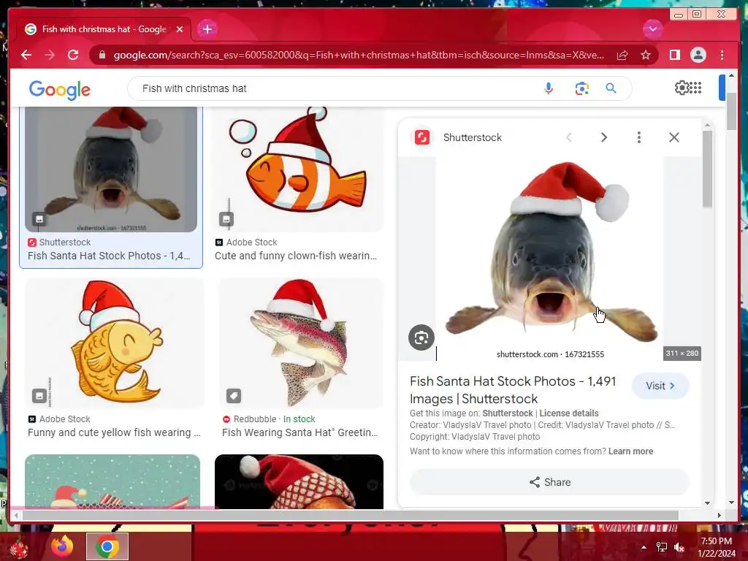Reload the Google search page

tap(73, 56)
